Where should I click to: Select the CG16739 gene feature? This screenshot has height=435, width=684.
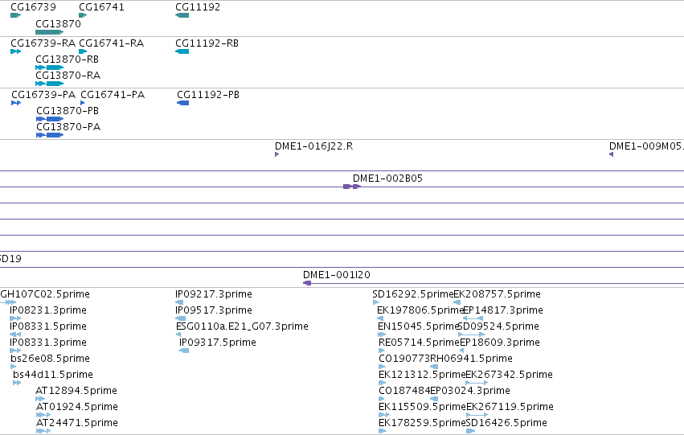pos(16,15)
